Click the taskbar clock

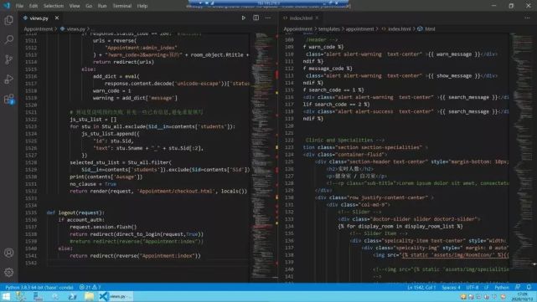pyautogui.click(x=522, y=296)
